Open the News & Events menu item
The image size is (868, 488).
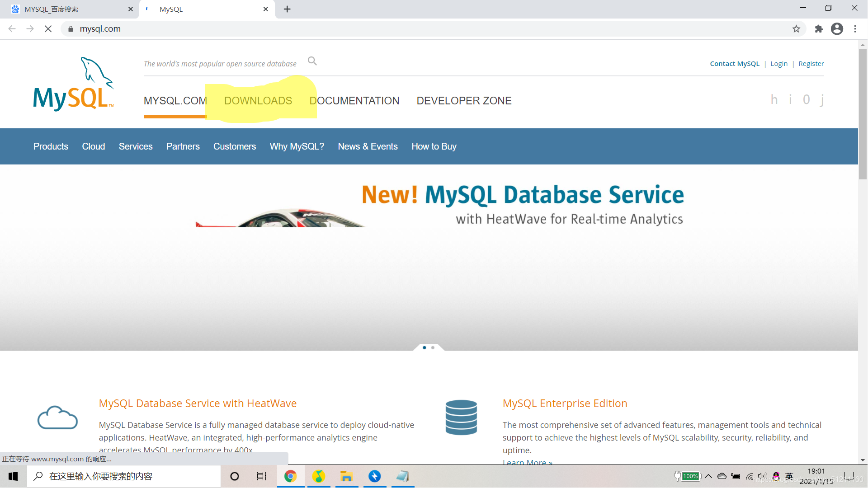pos(368,146)
